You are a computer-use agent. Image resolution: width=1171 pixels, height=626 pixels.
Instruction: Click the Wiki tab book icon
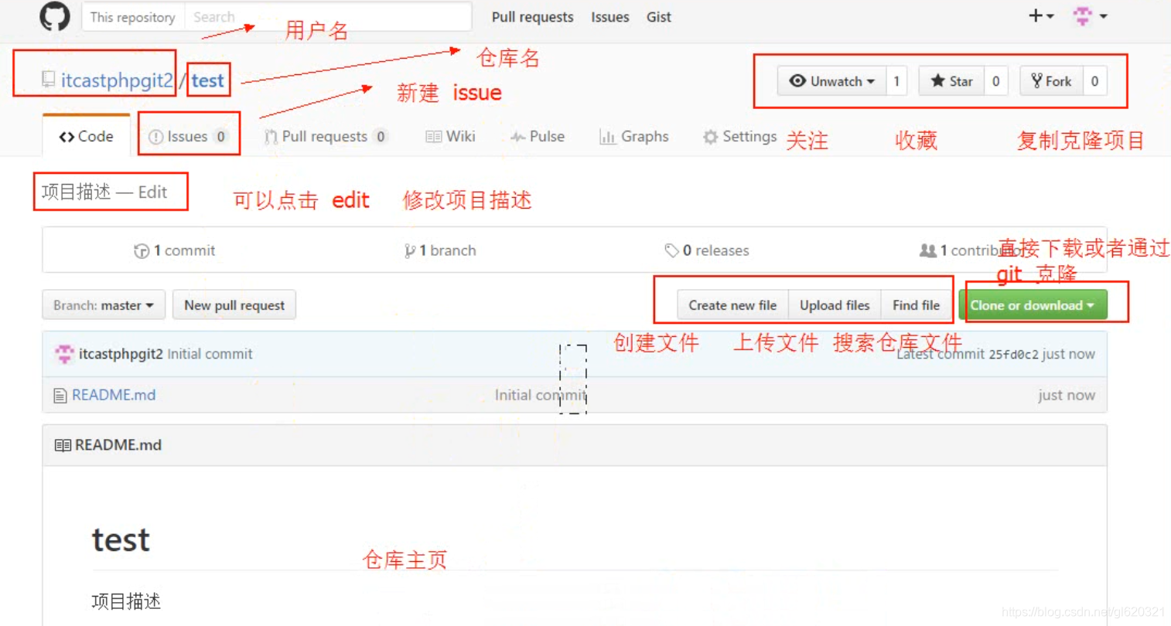[x=433, y=137]
